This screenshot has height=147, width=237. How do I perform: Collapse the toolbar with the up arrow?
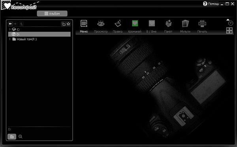(228, 20)
